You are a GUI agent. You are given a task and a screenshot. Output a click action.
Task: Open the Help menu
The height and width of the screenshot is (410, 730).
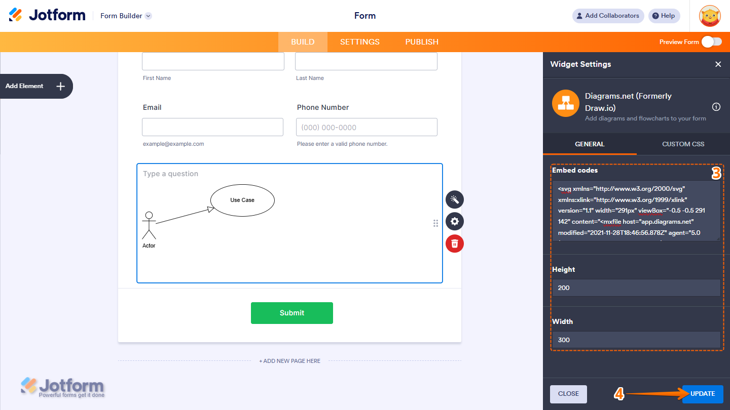coord(664,16)
